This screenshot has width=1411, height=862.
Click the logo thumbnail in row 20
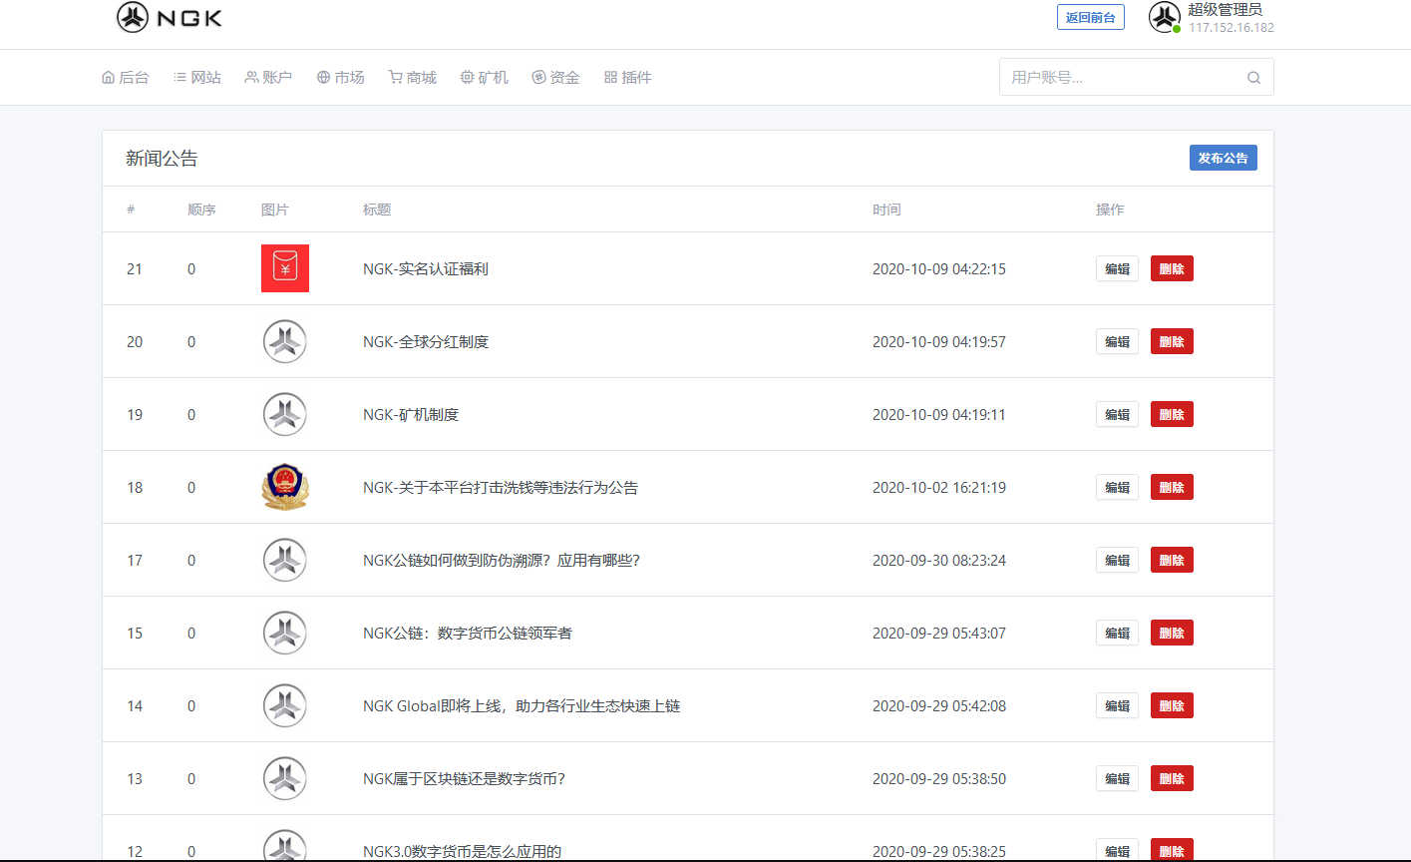point(285,341)
